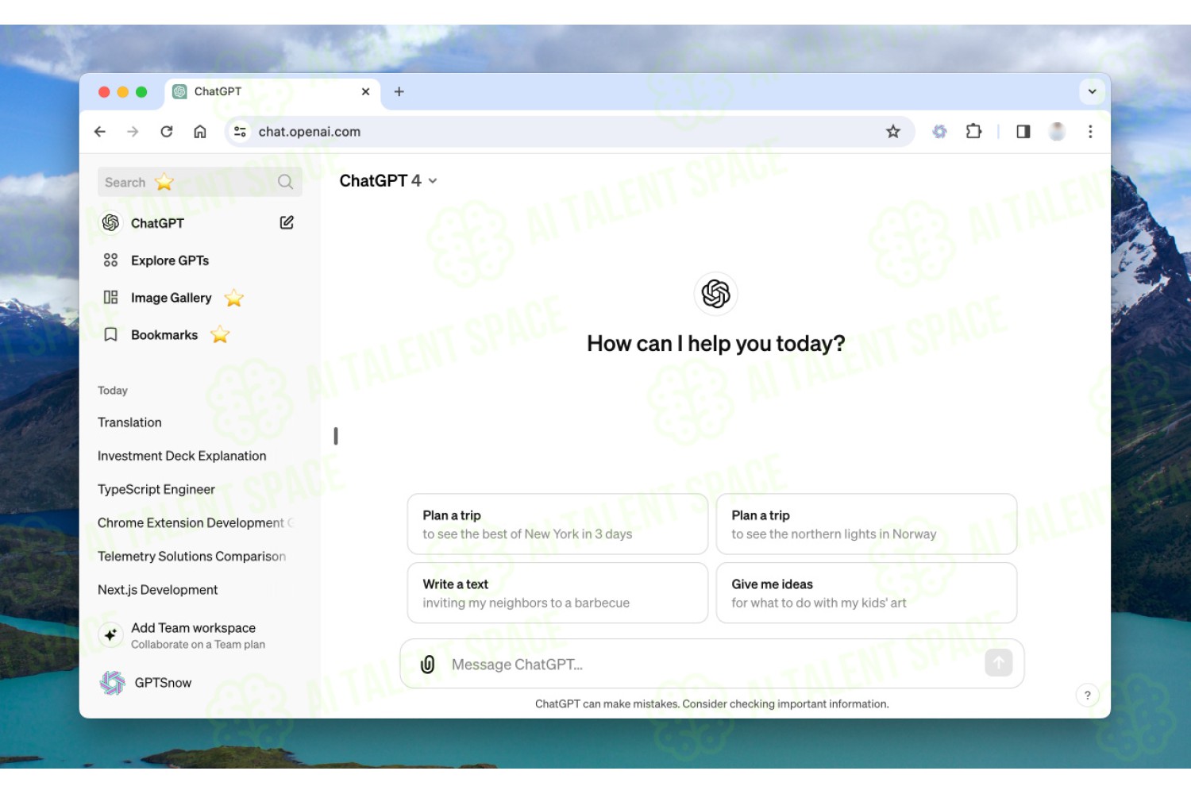Select the ChatGPT browser tab
1191x794 pixels.
(272, 92)
